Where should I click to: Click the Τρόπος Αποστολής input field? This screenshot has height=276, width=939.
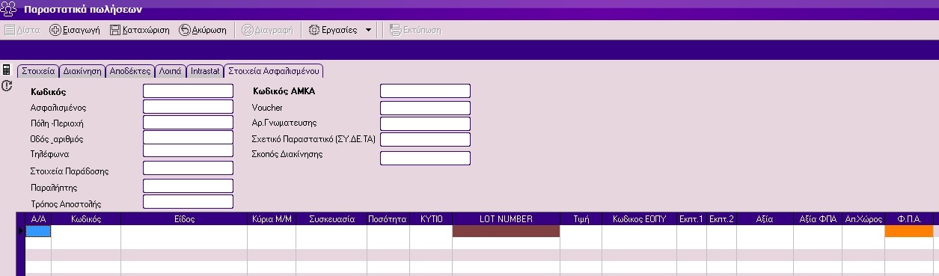188,202
